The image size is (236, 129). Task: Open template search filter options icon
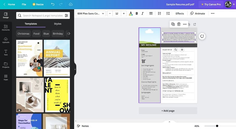[66, 16]
